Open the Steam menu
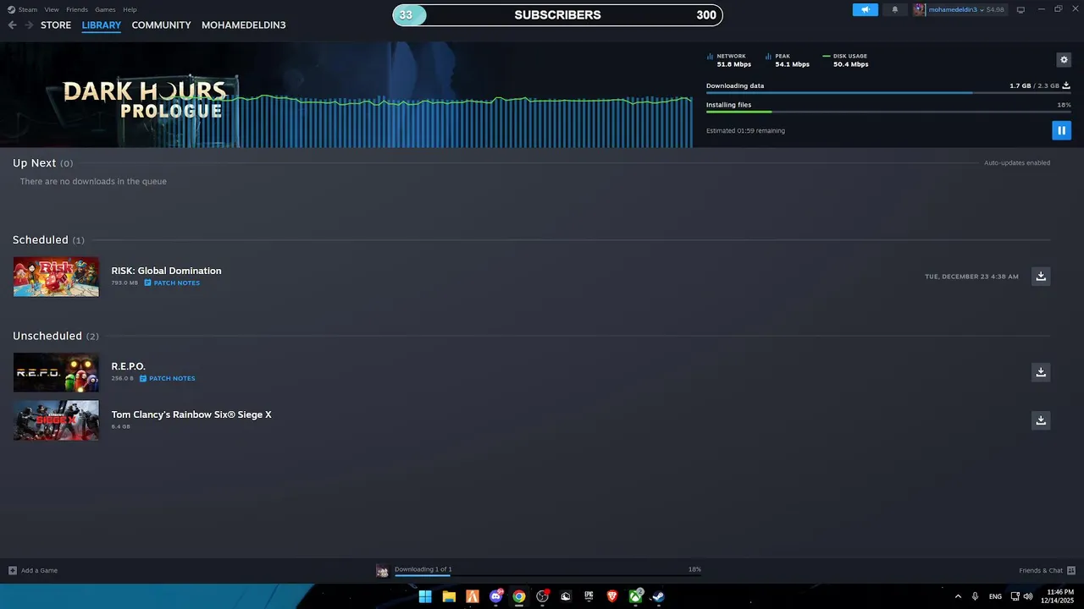The width and height of the screenshot is (1084, 609). (x=23, y=9)
